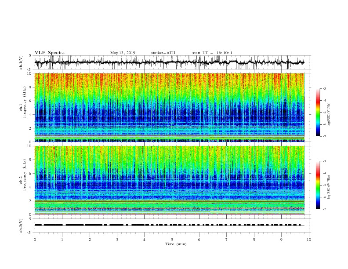Click time axis tick label '0'

tap(35, 240)
